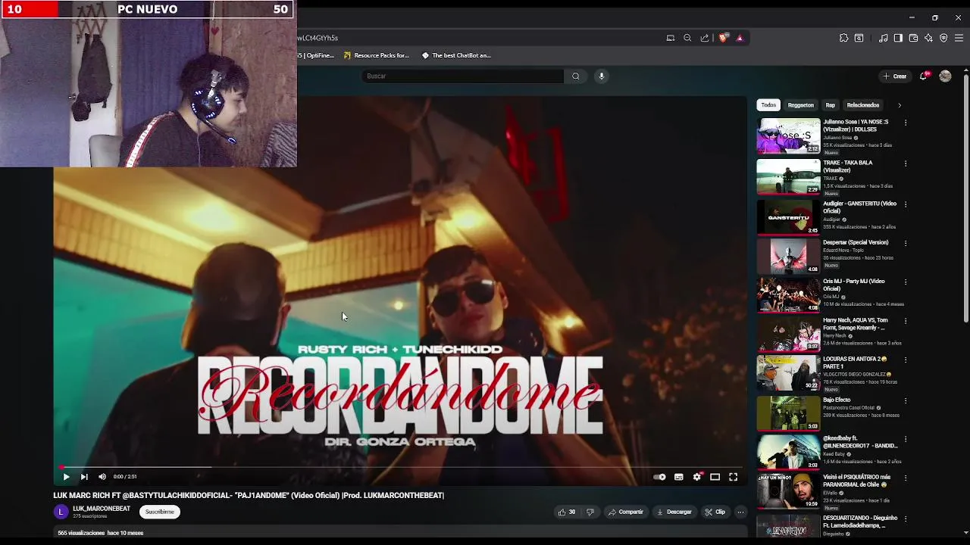Screen dimensions: 970x545
Task: Start voice search with microphone icon
Action: click(602, 76)
